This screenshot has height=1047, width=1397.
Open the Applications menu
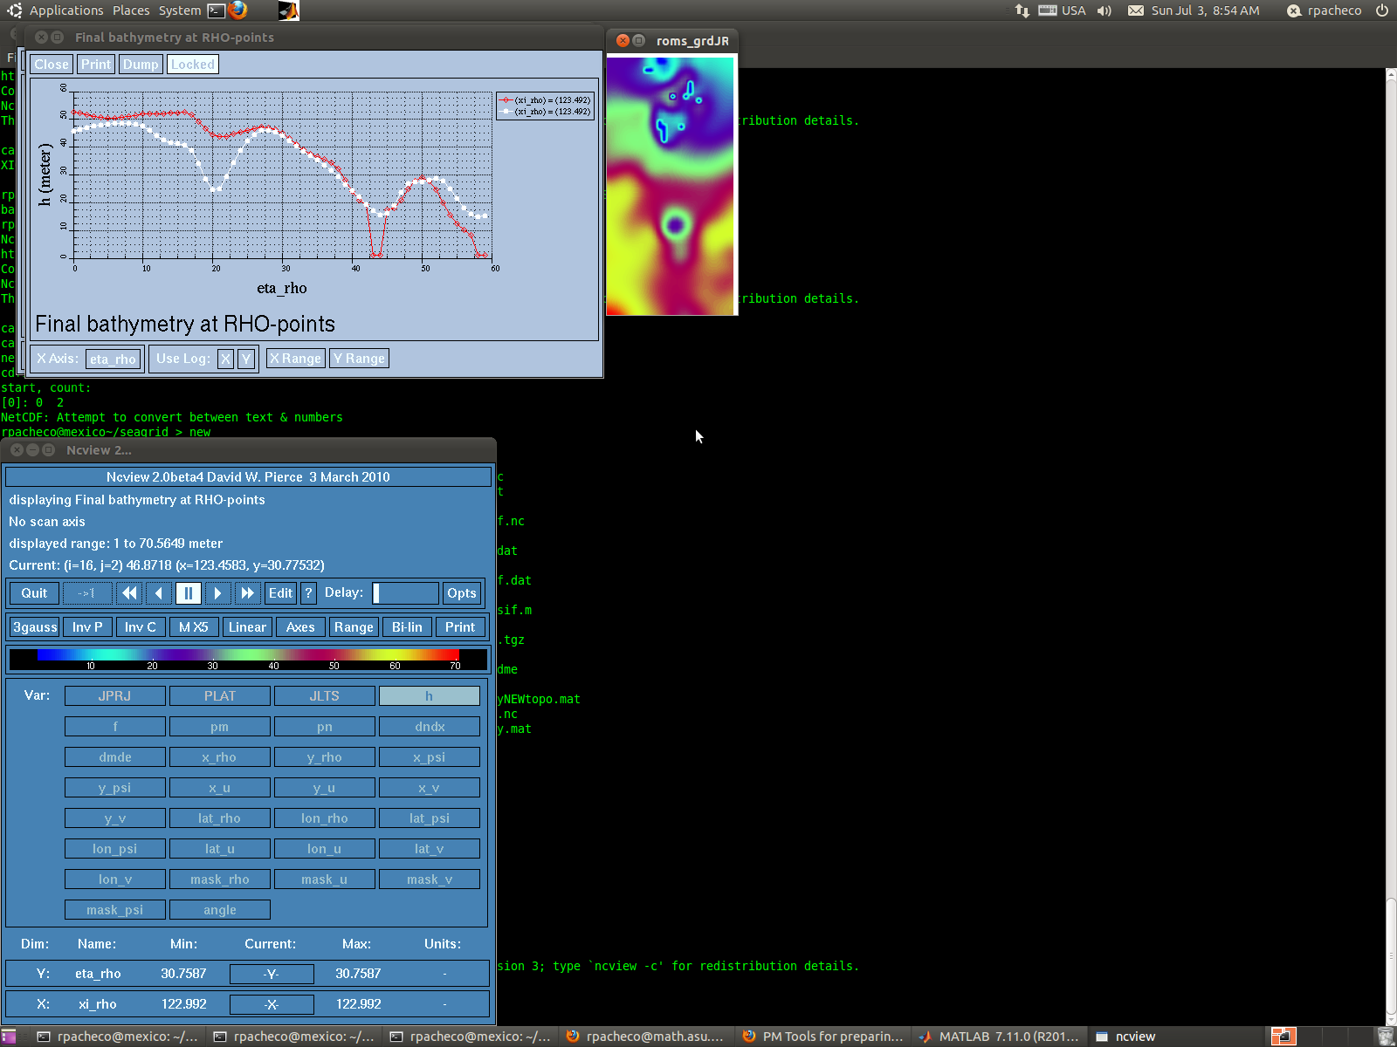click(x=66, y=10)
